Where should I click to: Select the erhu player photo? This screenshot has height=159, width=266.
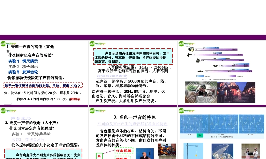[x=145, y=154]
